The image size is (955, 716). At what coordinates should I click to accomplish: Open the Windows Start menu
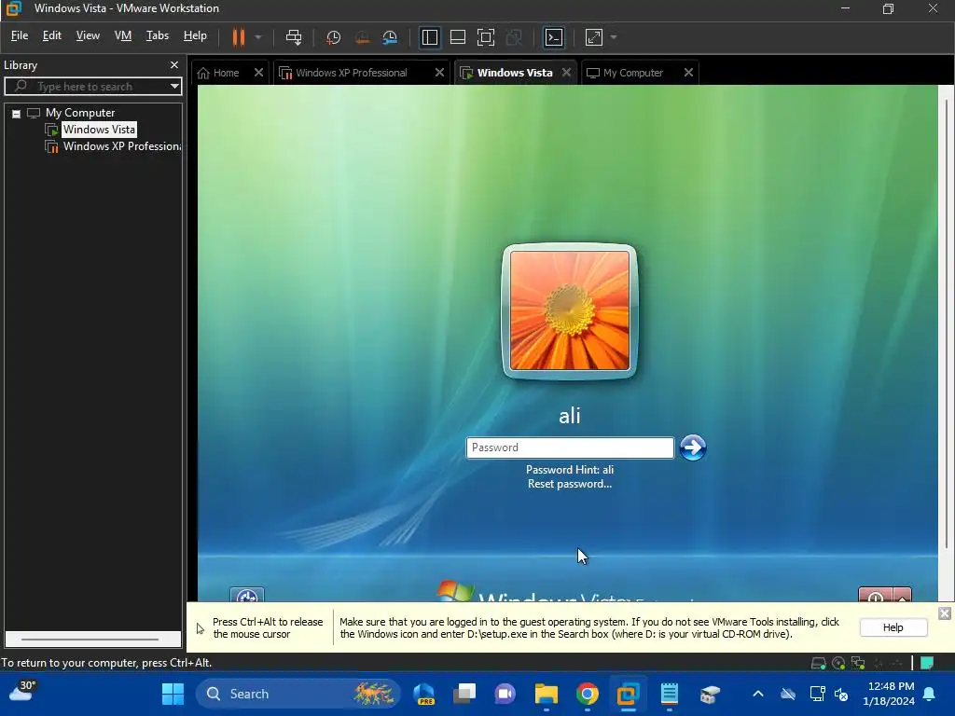click(x=173, y=694)
